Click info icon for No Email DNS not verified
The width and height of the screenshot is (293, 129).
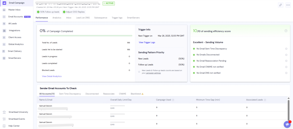point(286,73)
